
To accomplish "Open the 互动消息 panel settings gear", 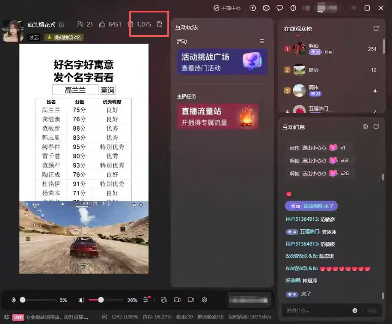I will click(x=365, y=126).
